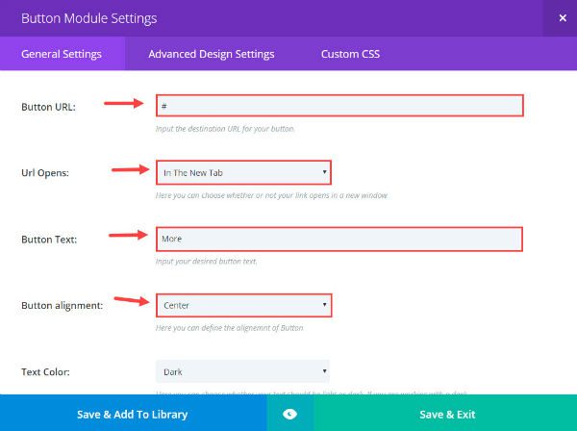The height and width of the screenshot is (431, 577).
Task: Click the Button URL label
Action: click(x=48, y=106)
